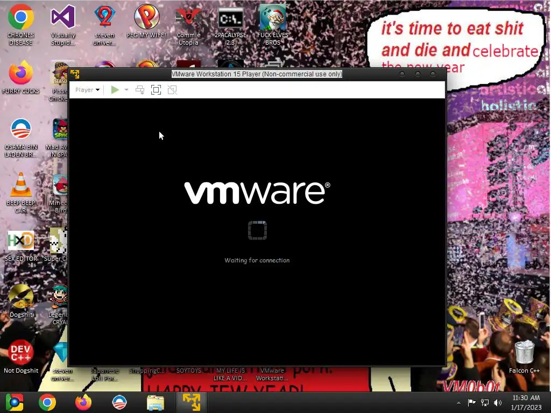Select the Legend... CRYA... desktop icon
Screen dimensions: 551x413
pos(59,305)
